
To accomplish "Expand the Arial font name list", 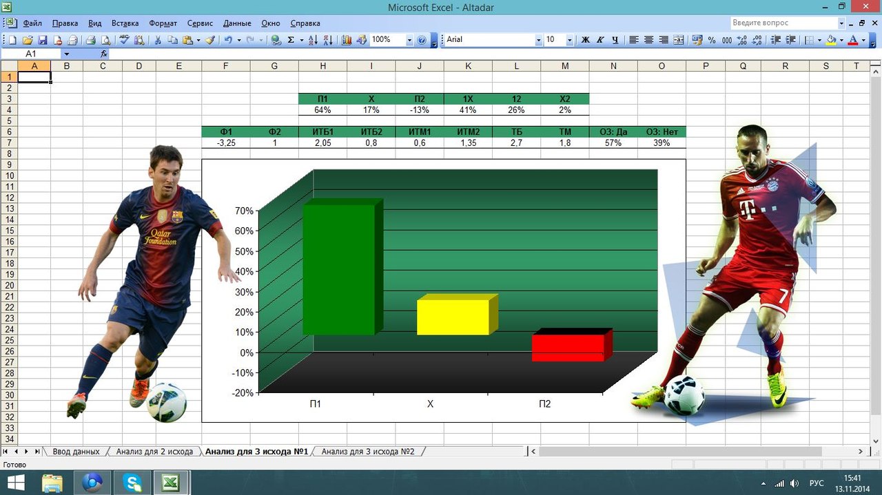I will tap(539, 40).
